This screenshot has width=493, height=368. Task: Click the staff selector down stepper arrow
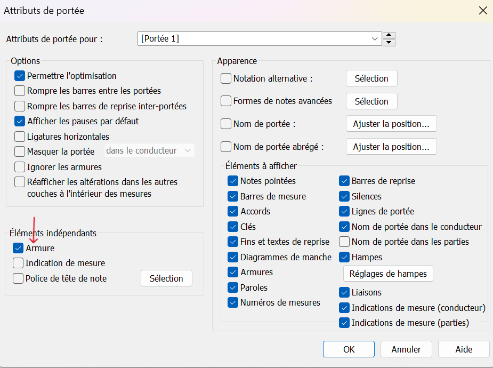[390, 43]
